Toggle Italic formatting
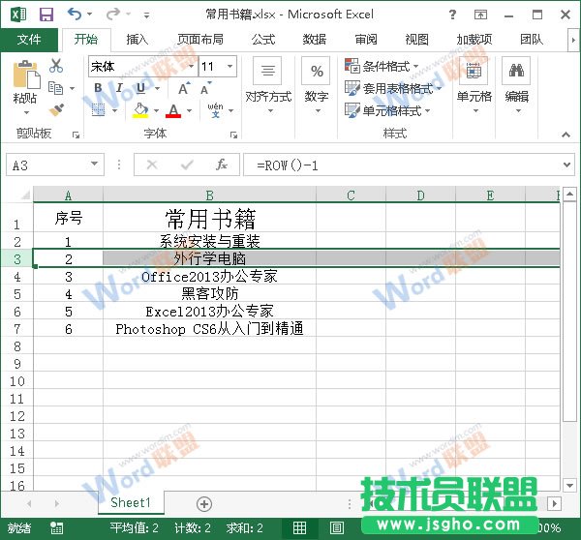 click(x=119, y=89)
